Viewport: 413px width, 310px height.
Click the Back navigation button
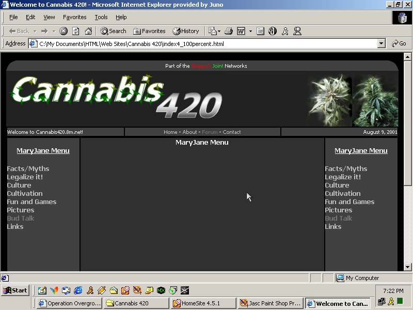tap(19, 31)
